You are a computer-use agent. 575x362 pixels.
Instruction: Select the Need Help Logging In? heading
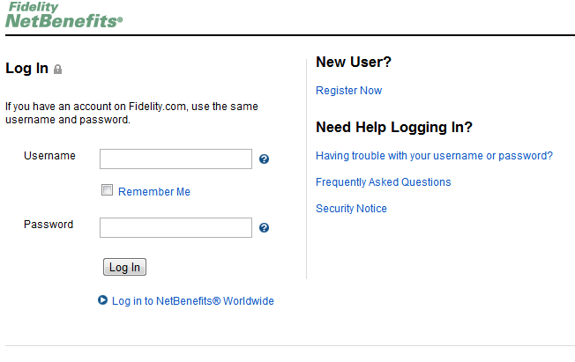click(x=394, y=128)
